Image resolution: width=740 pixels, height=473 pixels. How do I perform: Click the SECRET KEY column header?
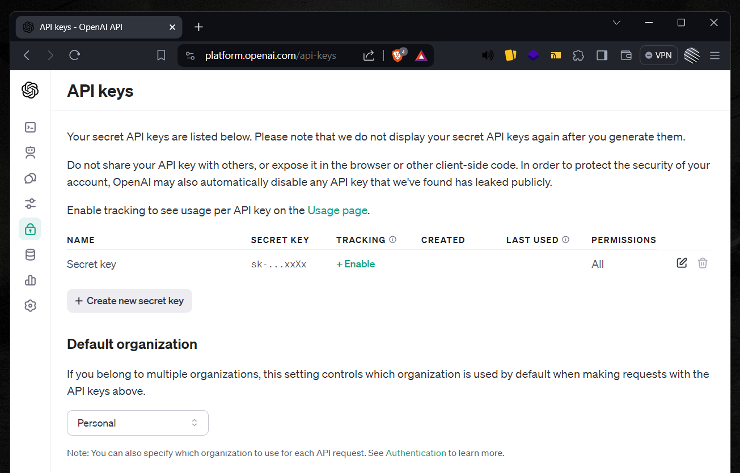[x=280, y=240]
